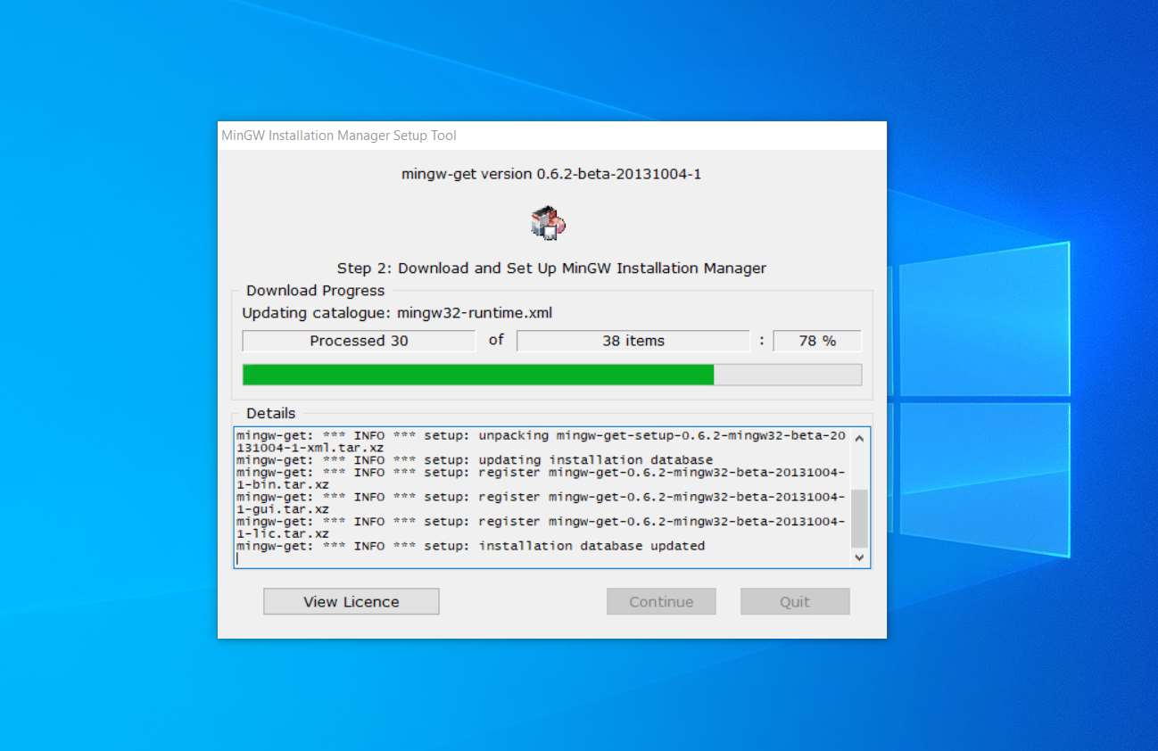Click the green filled part of progress bar
Image resolution: width=1158 pixels, height=751 pixels.
click(x=477, y=375)
